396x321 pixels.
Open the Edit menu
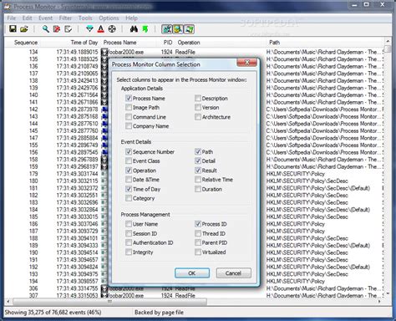[27, 18]
